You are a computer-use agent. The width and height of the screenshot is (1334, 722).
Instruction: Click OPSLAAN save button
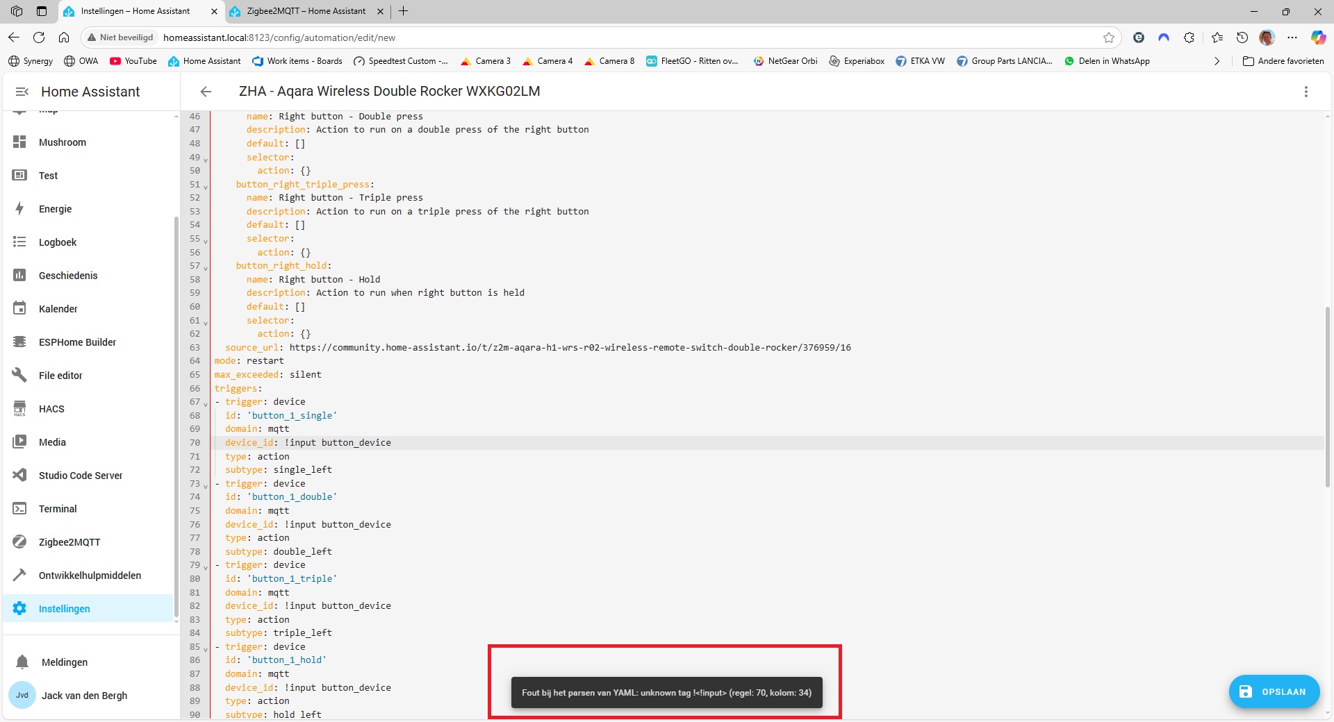click(x=1274, y=692)
